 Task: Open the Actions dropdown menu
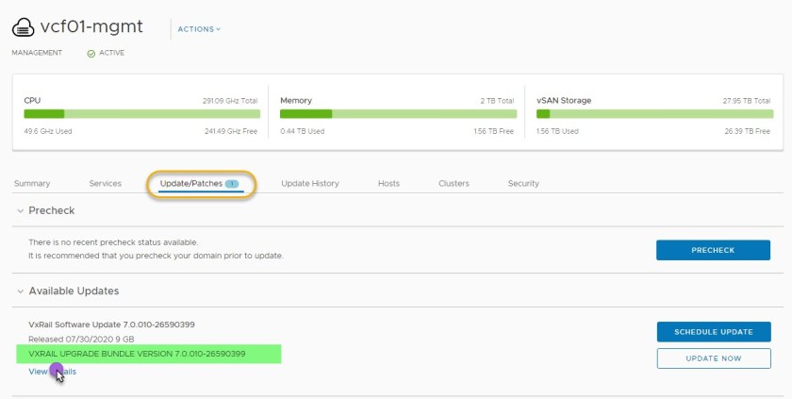coord(199,29)
